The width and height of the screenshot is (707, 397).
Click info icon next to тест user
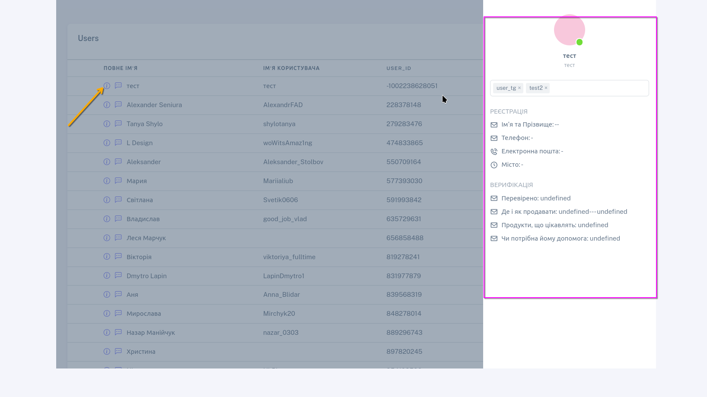click(x=107, y=86)
